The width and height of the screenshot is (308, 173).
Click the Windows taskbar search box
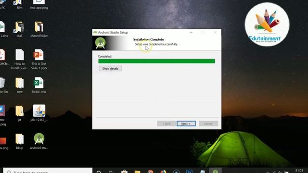point(48,171)
